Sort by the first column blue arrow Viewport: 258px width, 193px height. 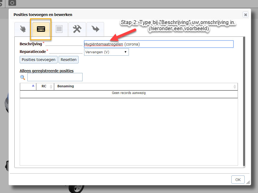(33, 85)
